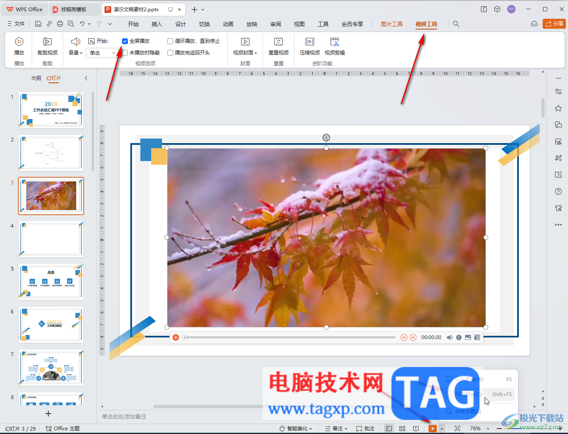The height and width of the screenshot is (434, 568).
Task: Click the rewind button on video player bar
Action: pyautogui.click(x=404, y=337)
